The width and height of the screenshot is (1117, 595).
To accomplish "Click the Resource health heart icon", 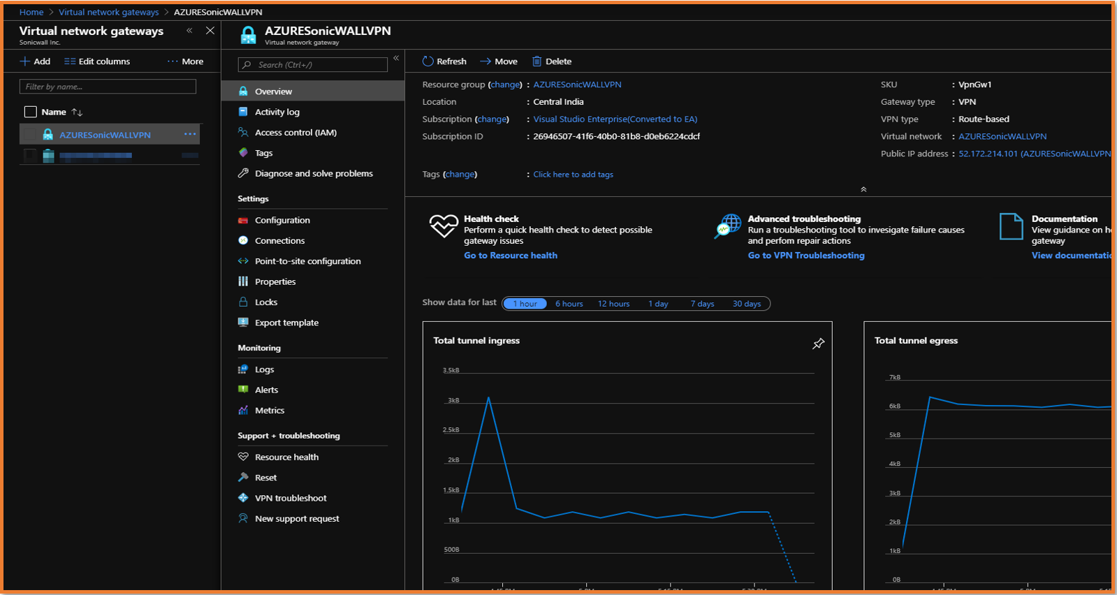I will coord(243,457).
